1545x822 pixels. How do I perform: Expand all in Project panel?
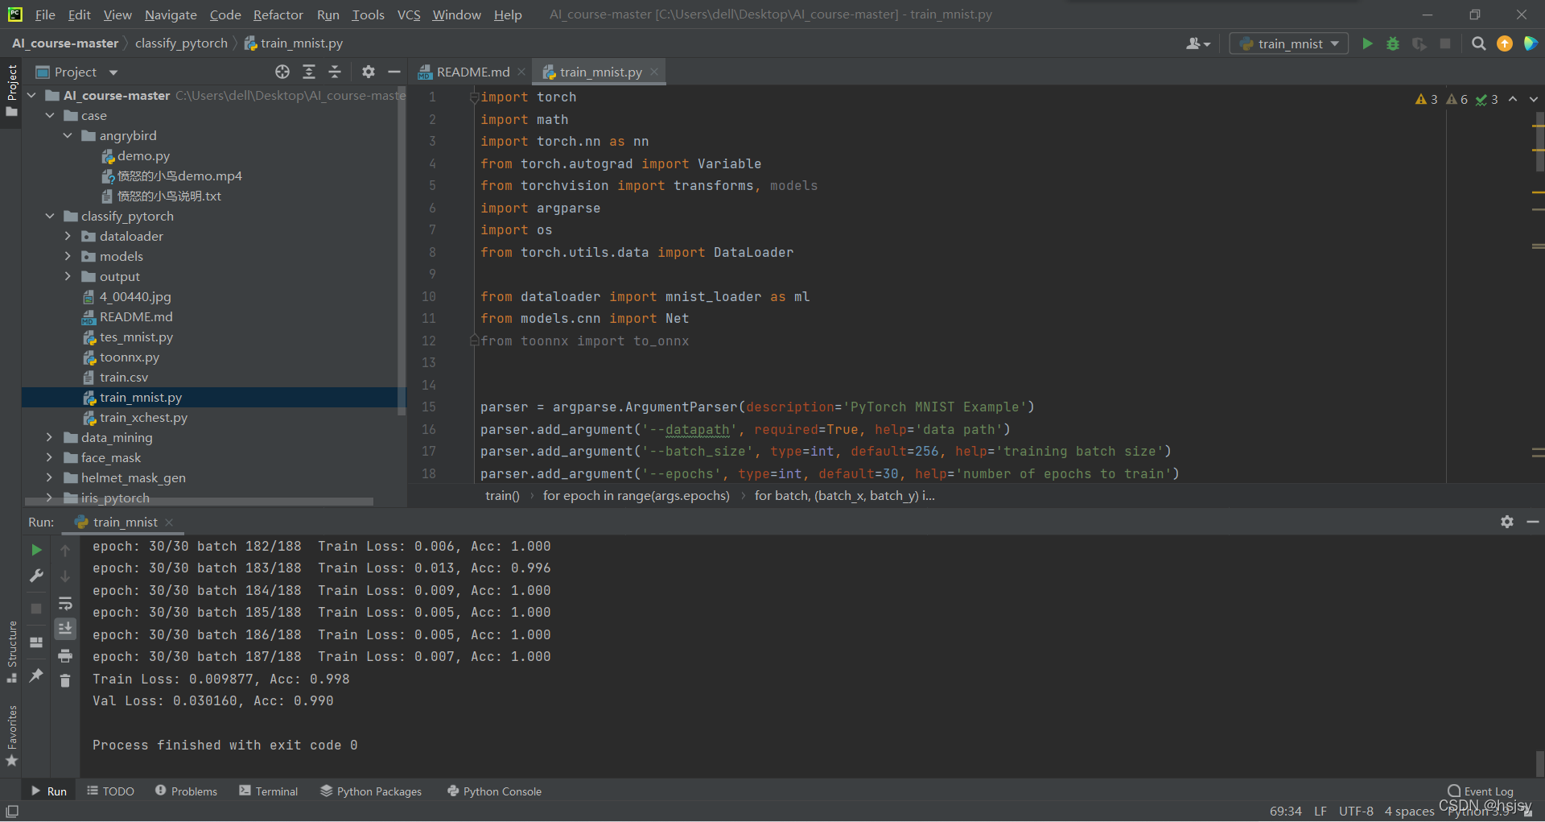point(309,72)
